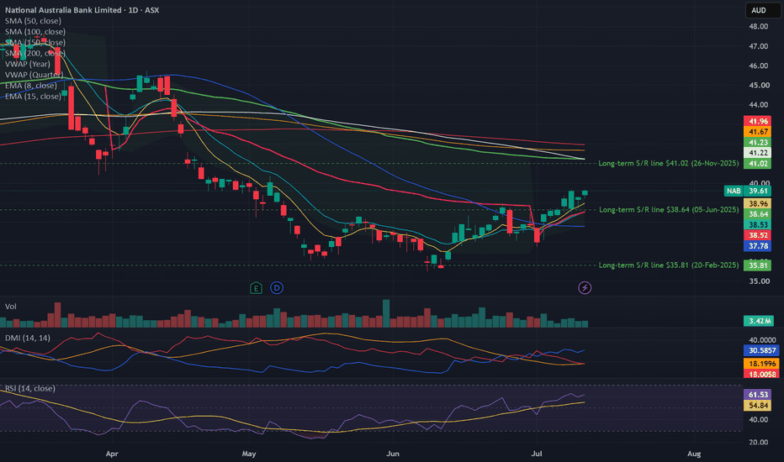
Task: Select the SMA (200, close) indicator legend
Action: 35,53
